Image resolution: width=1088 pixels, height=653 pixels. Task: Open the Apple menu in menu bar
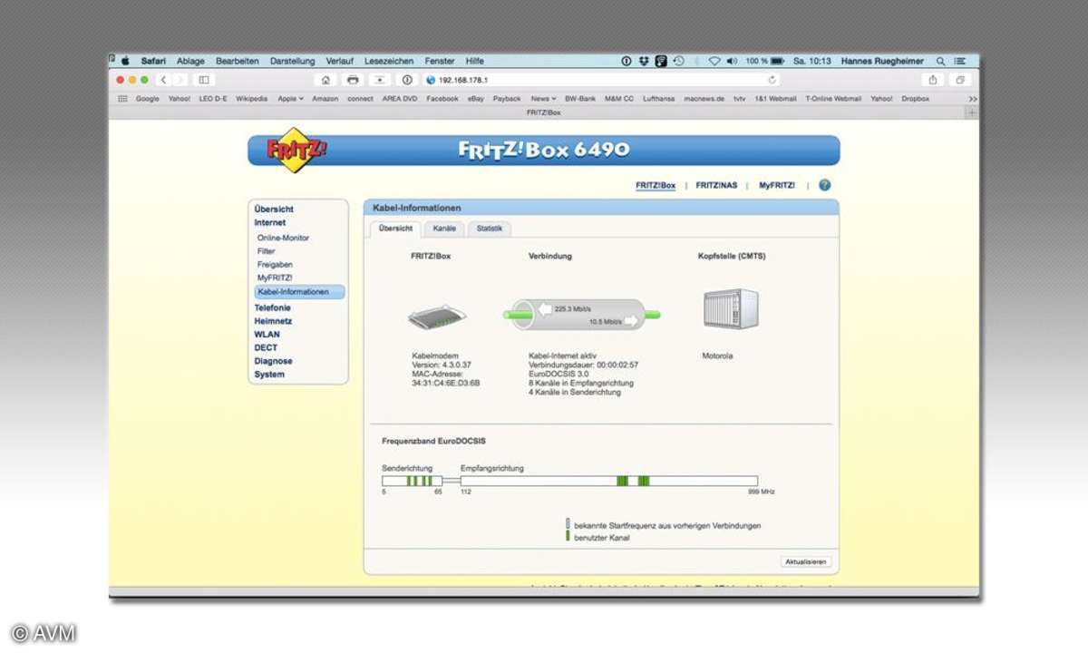(x=125, y=61)
